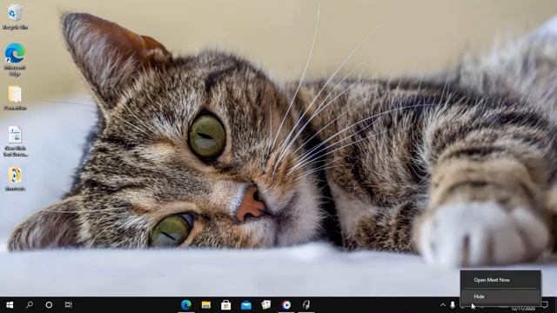
Task: Select 'Open Meet Now' in the context menu
Action: pos(500,280)
